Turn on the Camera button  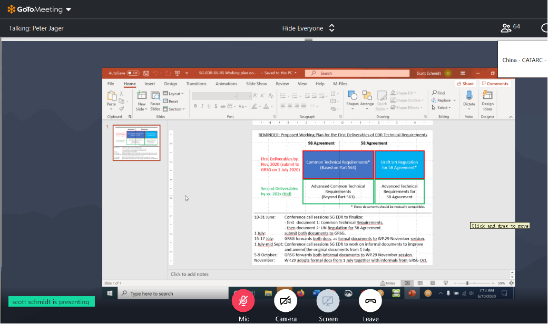pos(286,301)
